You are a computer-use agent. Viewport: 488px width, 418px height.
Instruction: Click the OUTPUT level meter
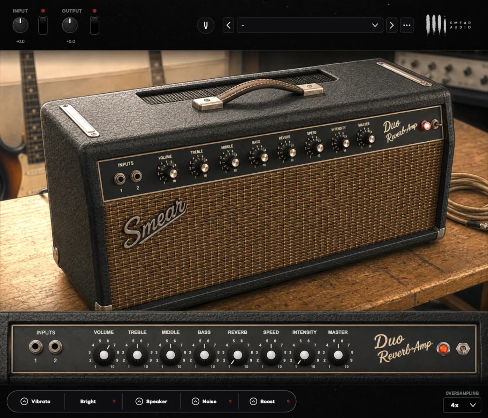(x=94, y=25)
